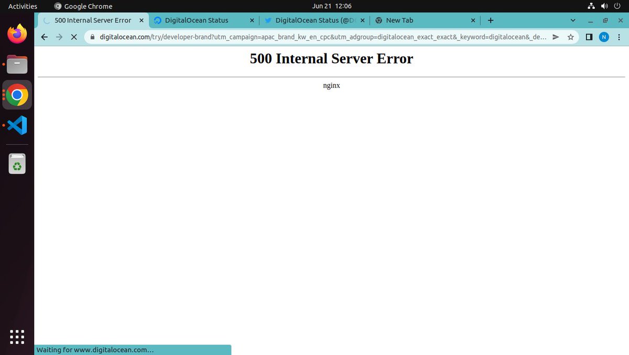Stop loading the page
This screenshot has height=355, width=629.
[74, 37]
